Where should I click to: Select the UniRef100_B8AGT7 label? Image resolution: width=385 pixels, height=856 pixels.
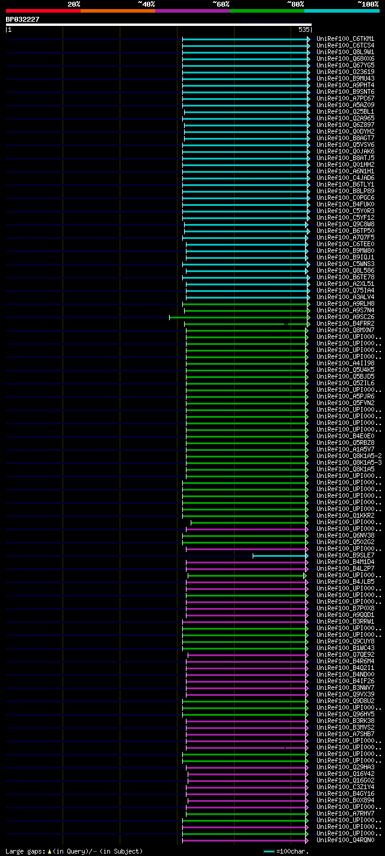click(x=345, y=138)
